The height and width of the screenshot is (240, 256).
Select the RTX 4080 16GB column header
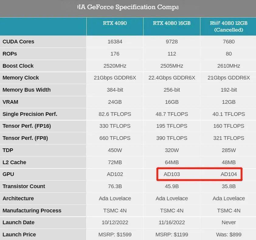tap(171, 23)
